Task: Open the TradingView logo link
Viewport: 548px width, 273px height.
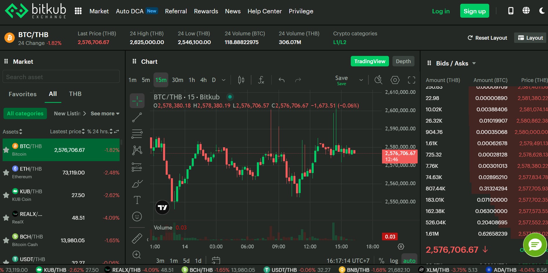Action: (x=162, y=208)
